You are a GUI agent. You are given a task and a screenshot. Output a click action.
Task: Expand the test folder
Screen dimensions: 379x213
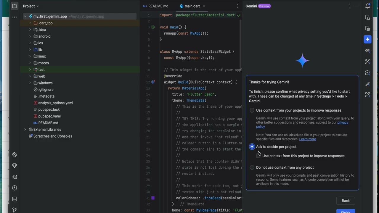click(30, 70)
